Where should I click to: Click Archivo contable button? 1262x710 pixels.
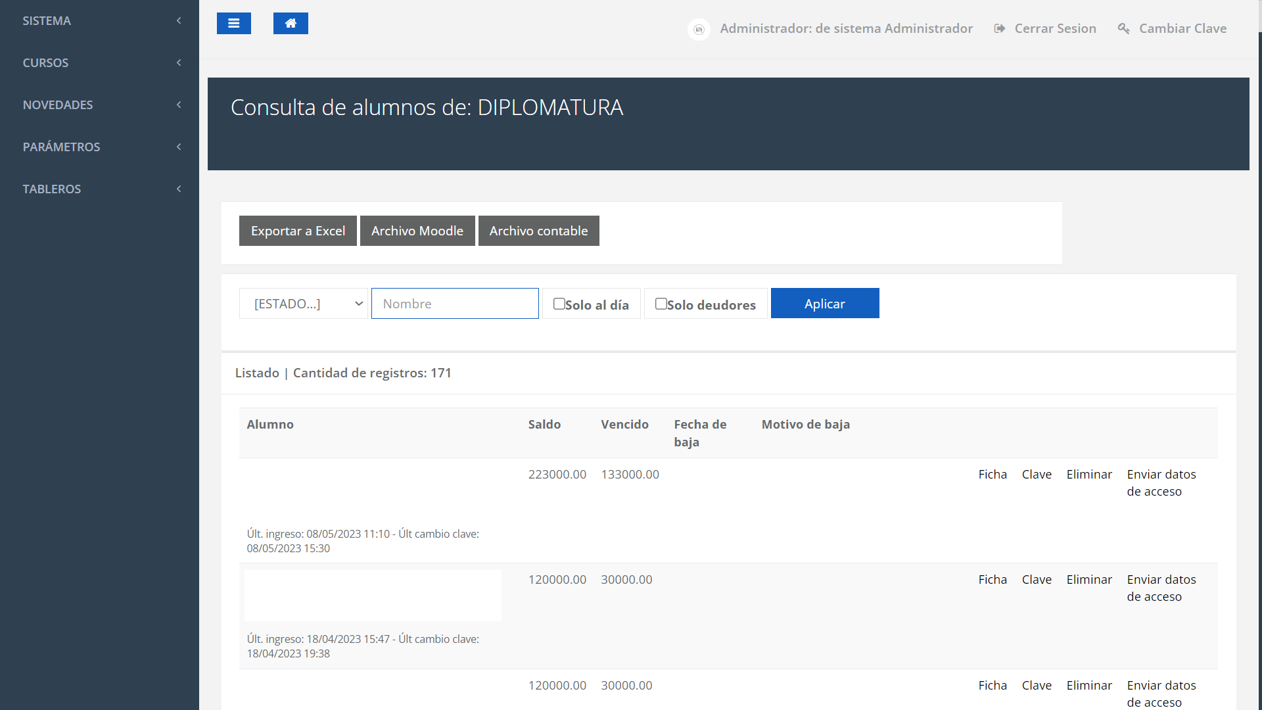click(539, 231)
